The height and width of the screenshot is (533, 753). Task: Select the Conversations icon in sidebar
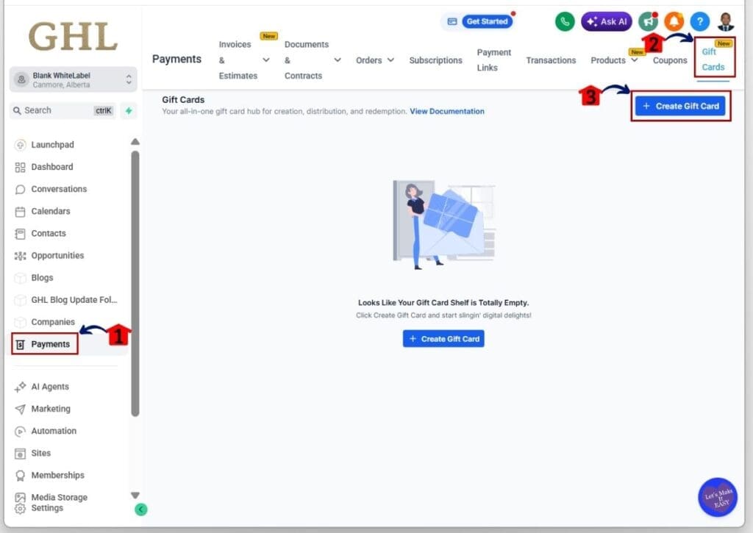click(21, 189)
